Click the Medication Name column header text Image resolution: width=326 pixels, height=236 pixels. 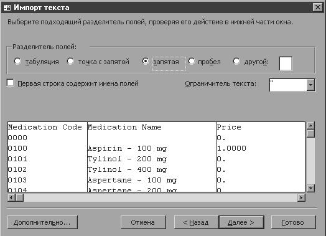[124, 127]
